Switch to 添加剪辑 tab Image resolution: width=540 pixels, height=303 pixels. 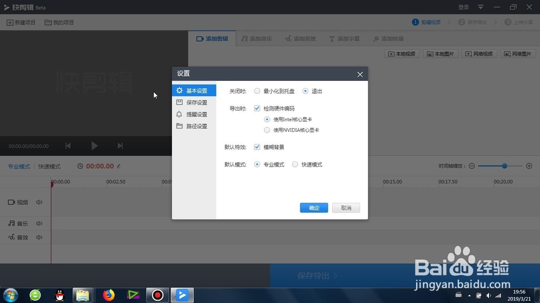[x=212, y=38]
